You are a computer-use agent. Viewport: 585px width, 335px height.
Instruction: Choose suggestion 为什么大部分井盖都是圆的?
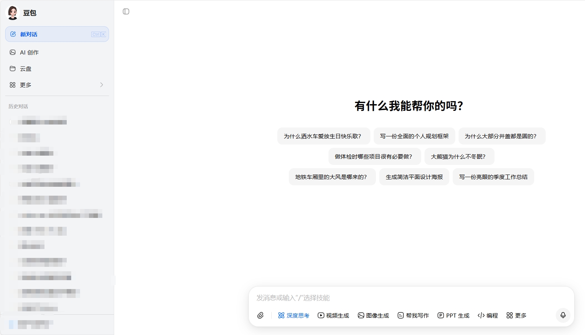tap(502, 136)
